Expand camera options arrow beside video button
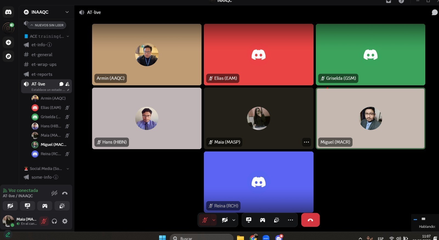The image size is (439, 240). 234,220
